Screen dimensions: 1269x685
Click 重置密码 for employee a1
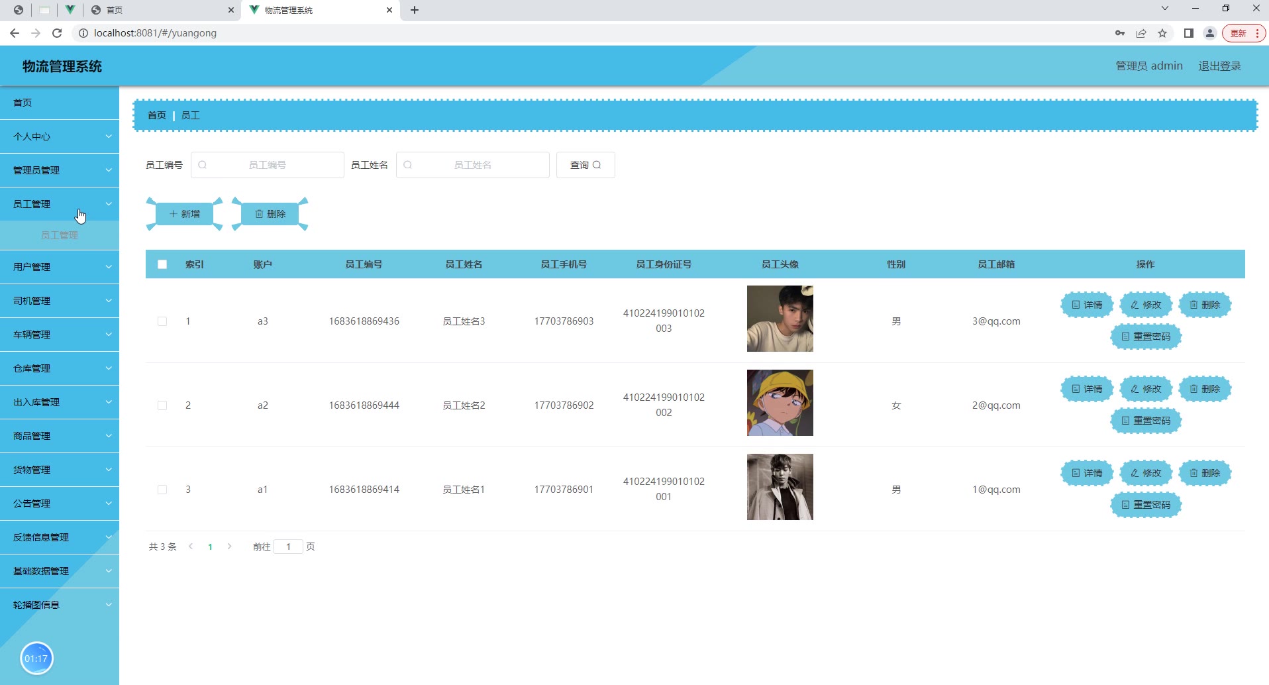pyautogui.click(x=1146, y=505)
